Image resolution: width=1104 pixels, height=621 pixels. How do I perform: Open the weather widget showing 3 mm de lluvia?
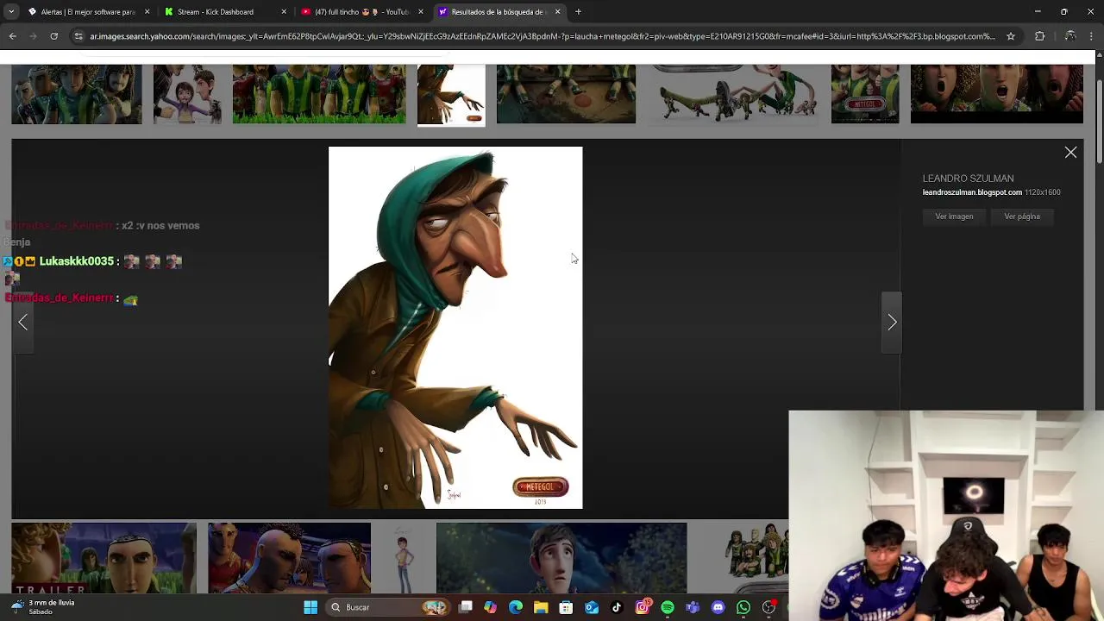pyautogui.click(x=43, y=607)
